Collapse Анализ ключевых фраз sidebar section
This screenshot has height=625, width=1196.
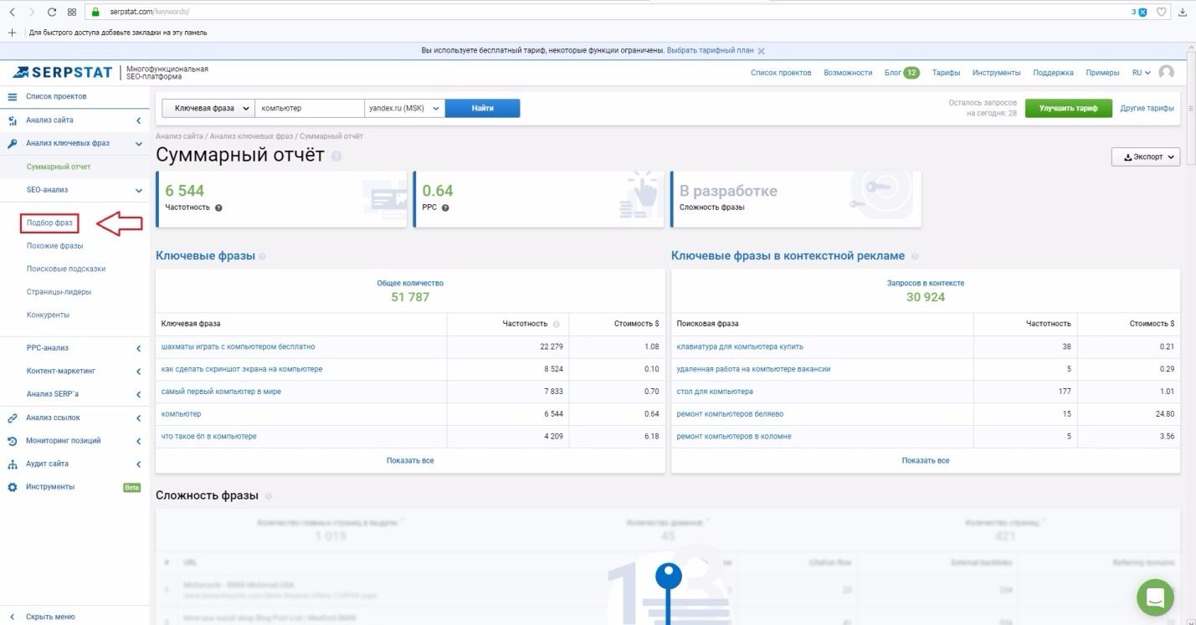(x=139, y=144)
